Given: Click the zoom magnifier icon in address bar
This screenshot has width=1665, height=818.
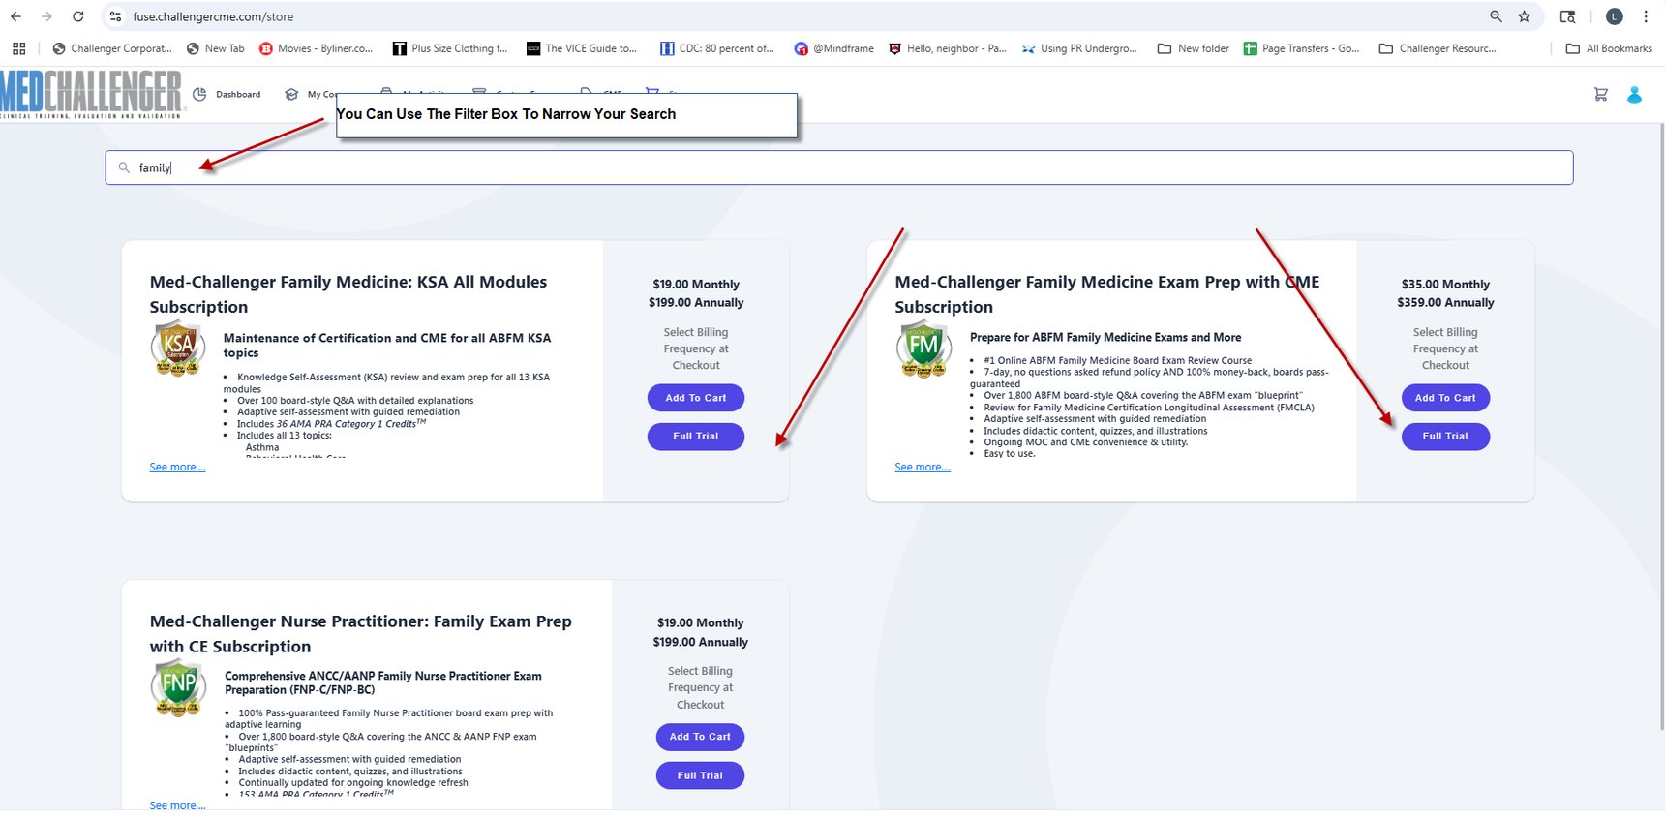Looking at the screenshot, I should tap(1496, 16).
